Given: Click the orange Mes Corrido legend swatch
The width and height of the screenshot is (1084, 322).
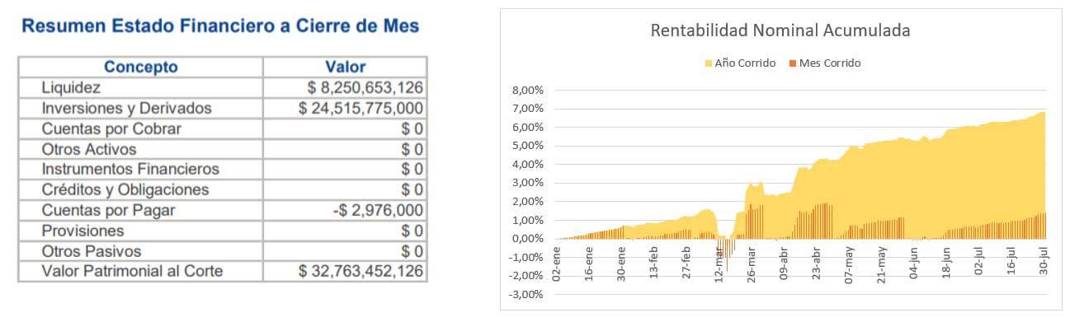Looking at the screenshot, I should [793, 63].
